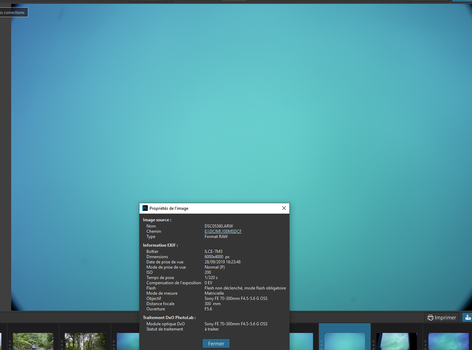Image resolution: width=472 pixels, height=350 pixels.
Task: Open the E:\DCIM\100MSDCF path link
Action: pos(223,231)
